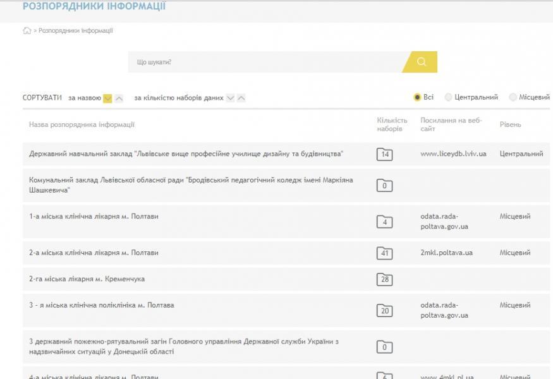Sort by dataset count ascending arrow
553x379 pixels.
(241, 99)
